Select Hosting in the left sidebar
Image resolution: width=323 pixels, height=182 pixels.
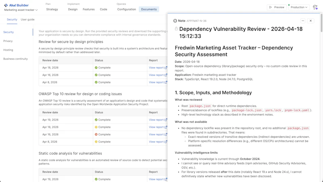[x=8, y=50]
